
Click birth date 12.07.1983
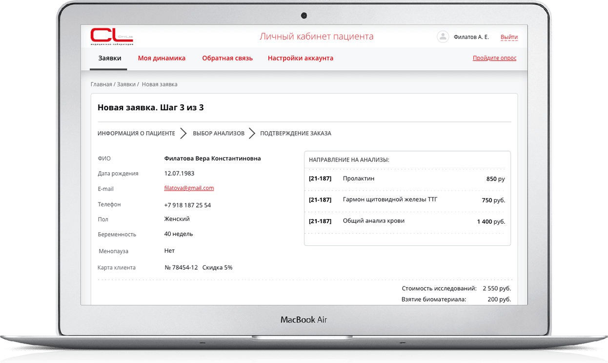pos(179,173)
